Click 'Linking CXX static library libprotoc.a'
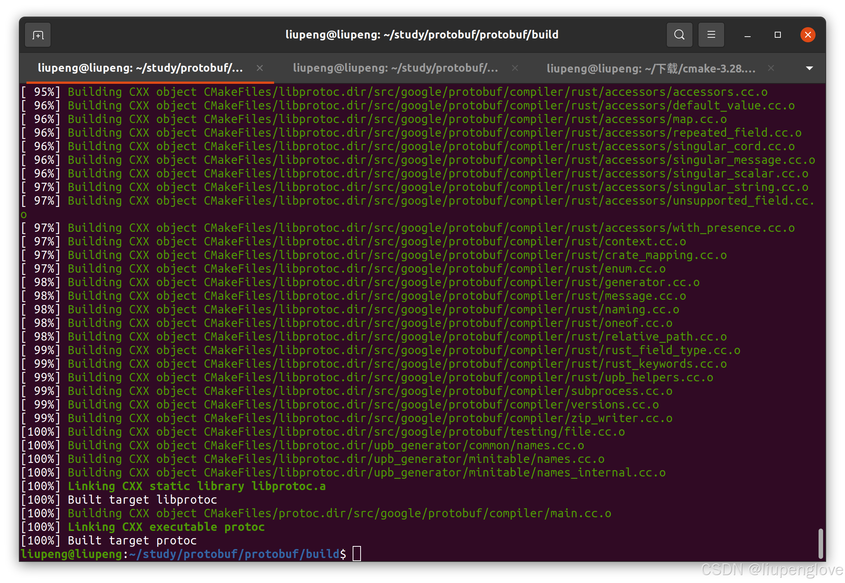Viewport: 845px width, 583px height. (173, 486)
